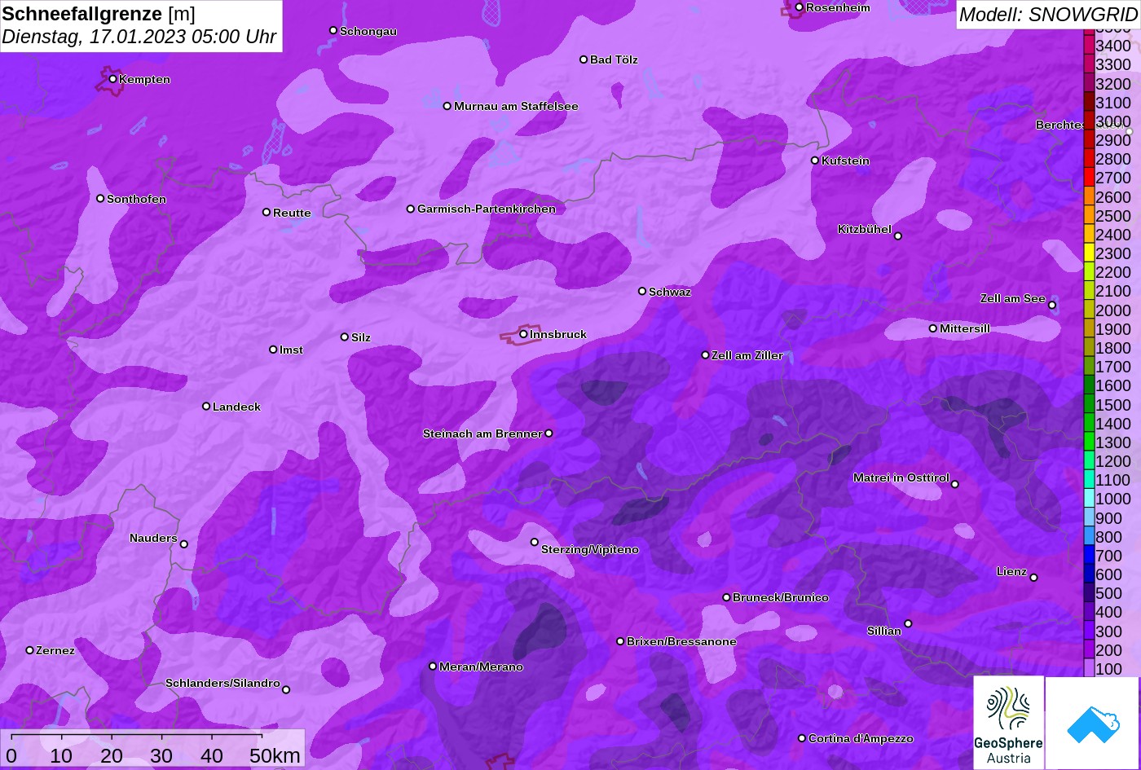The image size is (1141, 770).
Task: Click the Brixen/Bressanone marker
Action: click(620, 641)
